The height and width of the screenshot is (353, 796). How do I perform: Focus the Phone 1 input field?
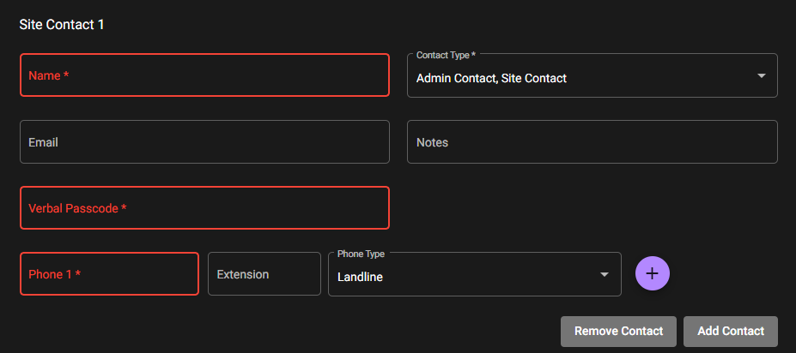tap(109, 273)
